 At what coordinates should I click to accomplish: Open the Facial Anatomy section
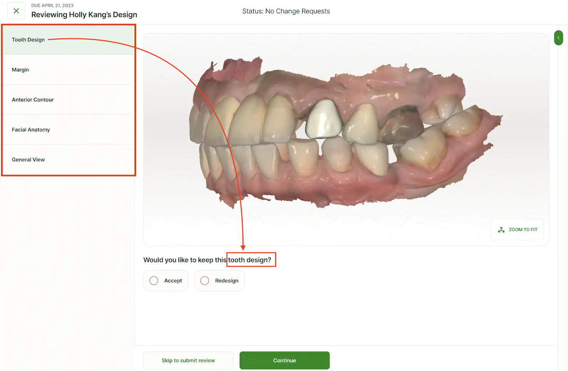[x=31, y=130]
